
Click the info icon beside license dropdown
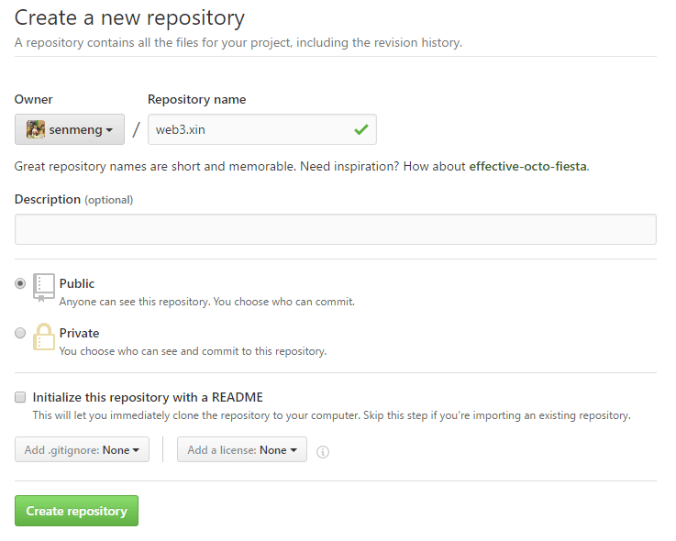[x=323, y=451]
